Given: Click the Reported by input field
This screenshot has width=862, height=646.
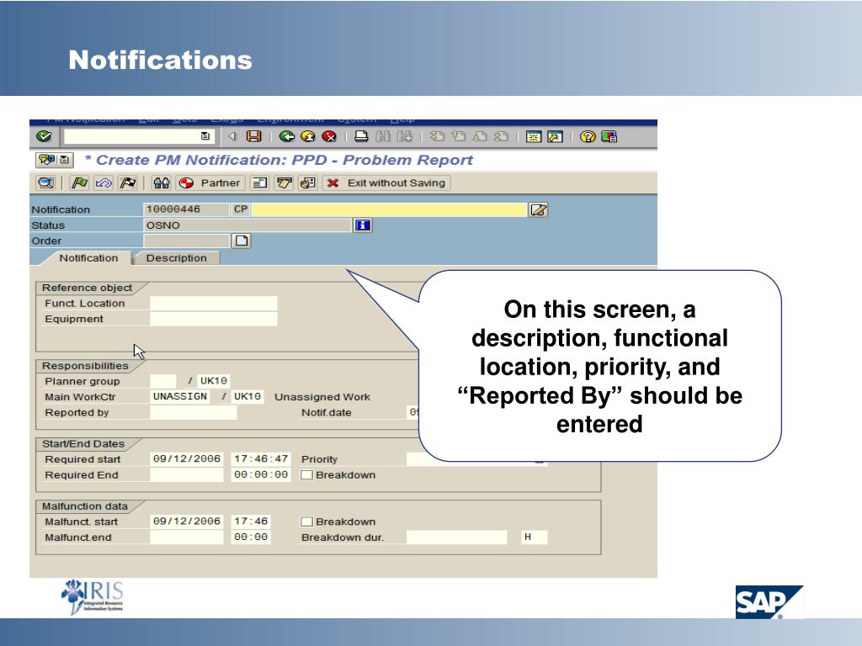Looking at the screenshot, I should click(x=193, y=412).
